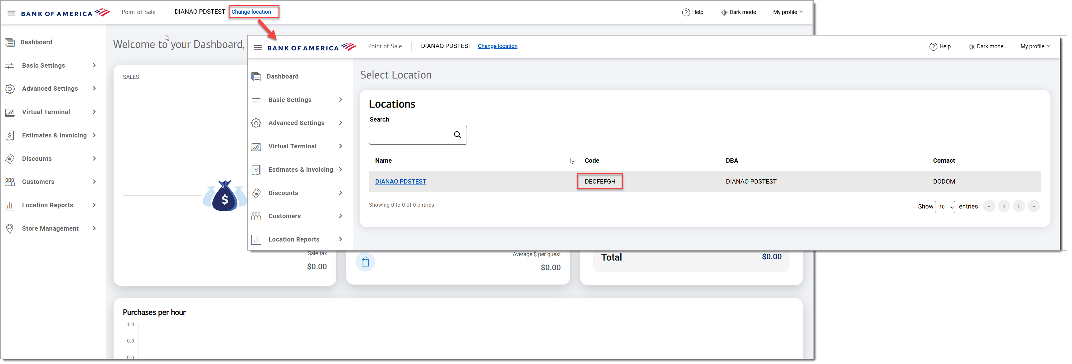
Task: Click the Store Management pin icon in back window
Action: 10,228
